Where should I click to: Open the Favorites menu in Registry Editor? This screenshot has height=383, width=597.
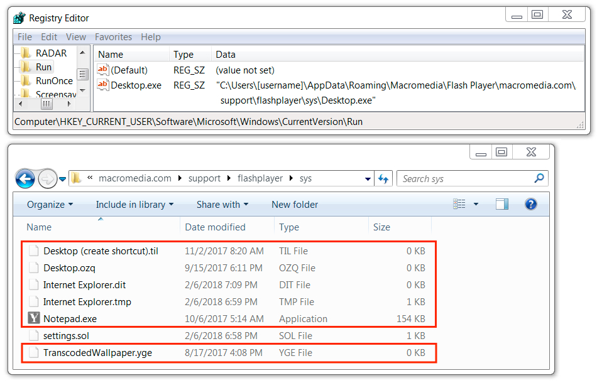(113, 37)
